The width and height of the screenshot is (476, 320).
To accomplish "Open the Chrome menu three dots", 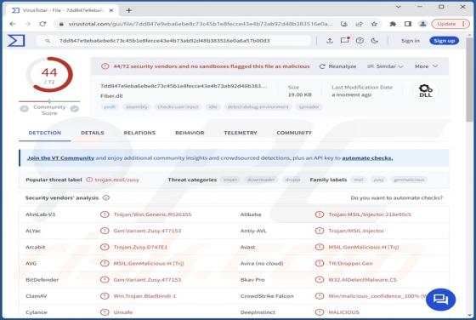I will pos(463,24).
